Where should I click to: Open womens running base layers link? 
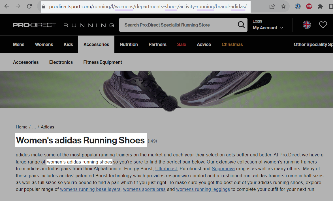point(90,189)
